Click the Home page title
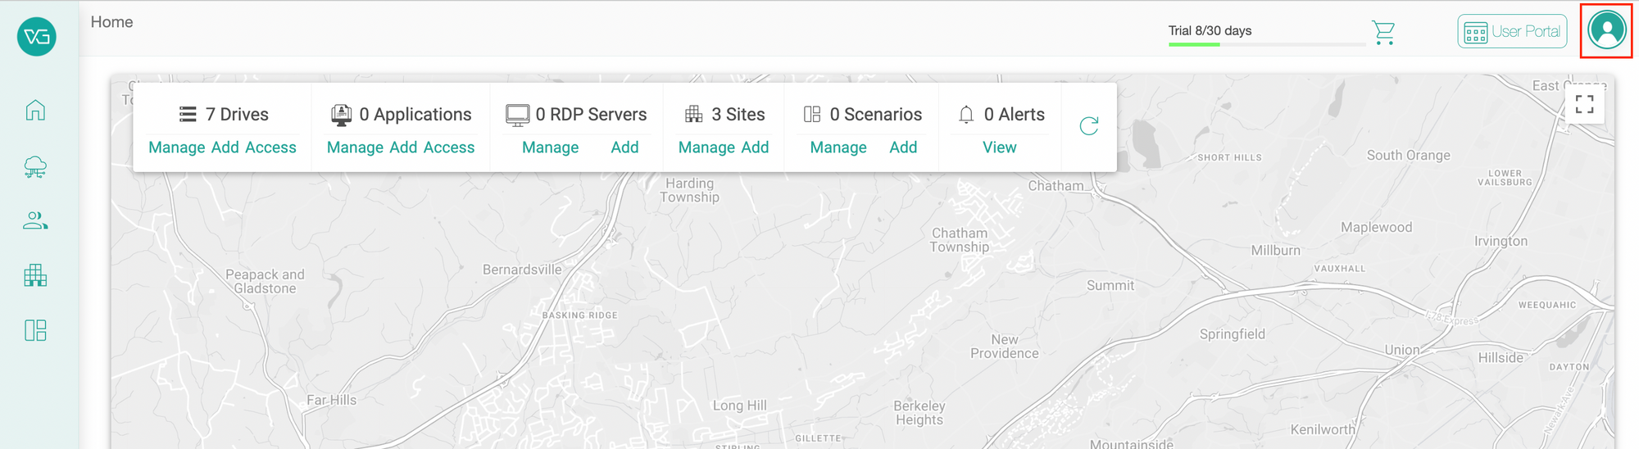Image resolution: width=1639 pixels, height=449 pixels. [x=111, y=22]
